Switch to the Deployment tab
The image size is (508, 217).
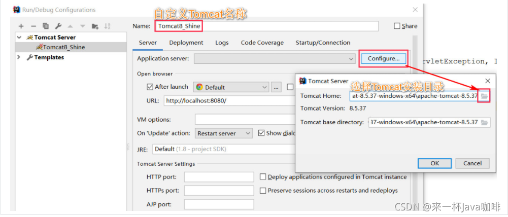186,43
